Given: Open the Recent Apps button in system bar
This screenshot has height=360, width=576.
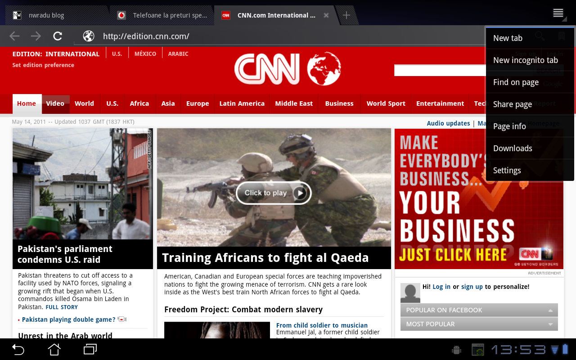Looking at the screenshot, I should 90,349.
